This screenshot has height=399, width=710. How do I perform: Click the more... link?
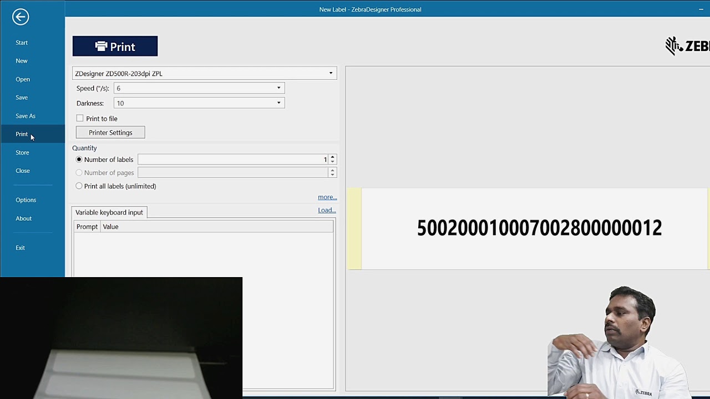coord(327,197)
